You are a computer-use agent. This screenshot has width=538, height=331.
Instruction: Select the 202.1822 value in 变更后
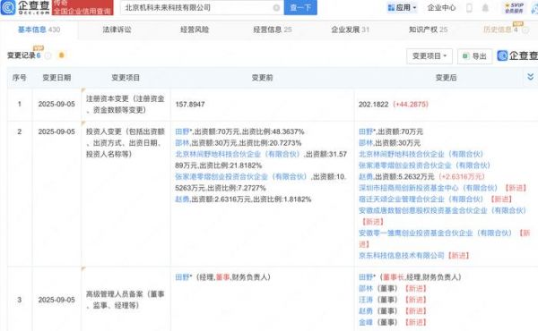(373, 104)
